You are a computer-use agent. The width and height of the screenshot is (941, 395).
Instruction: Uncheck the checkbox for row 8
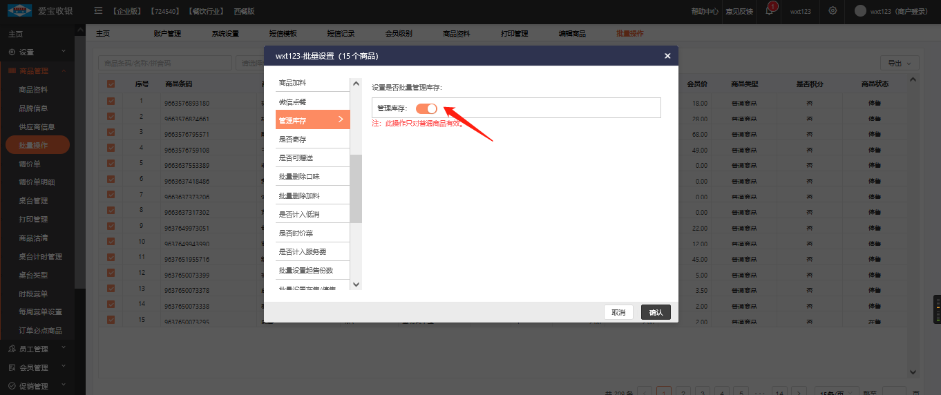pyautogui.click(x=111, y=210)
